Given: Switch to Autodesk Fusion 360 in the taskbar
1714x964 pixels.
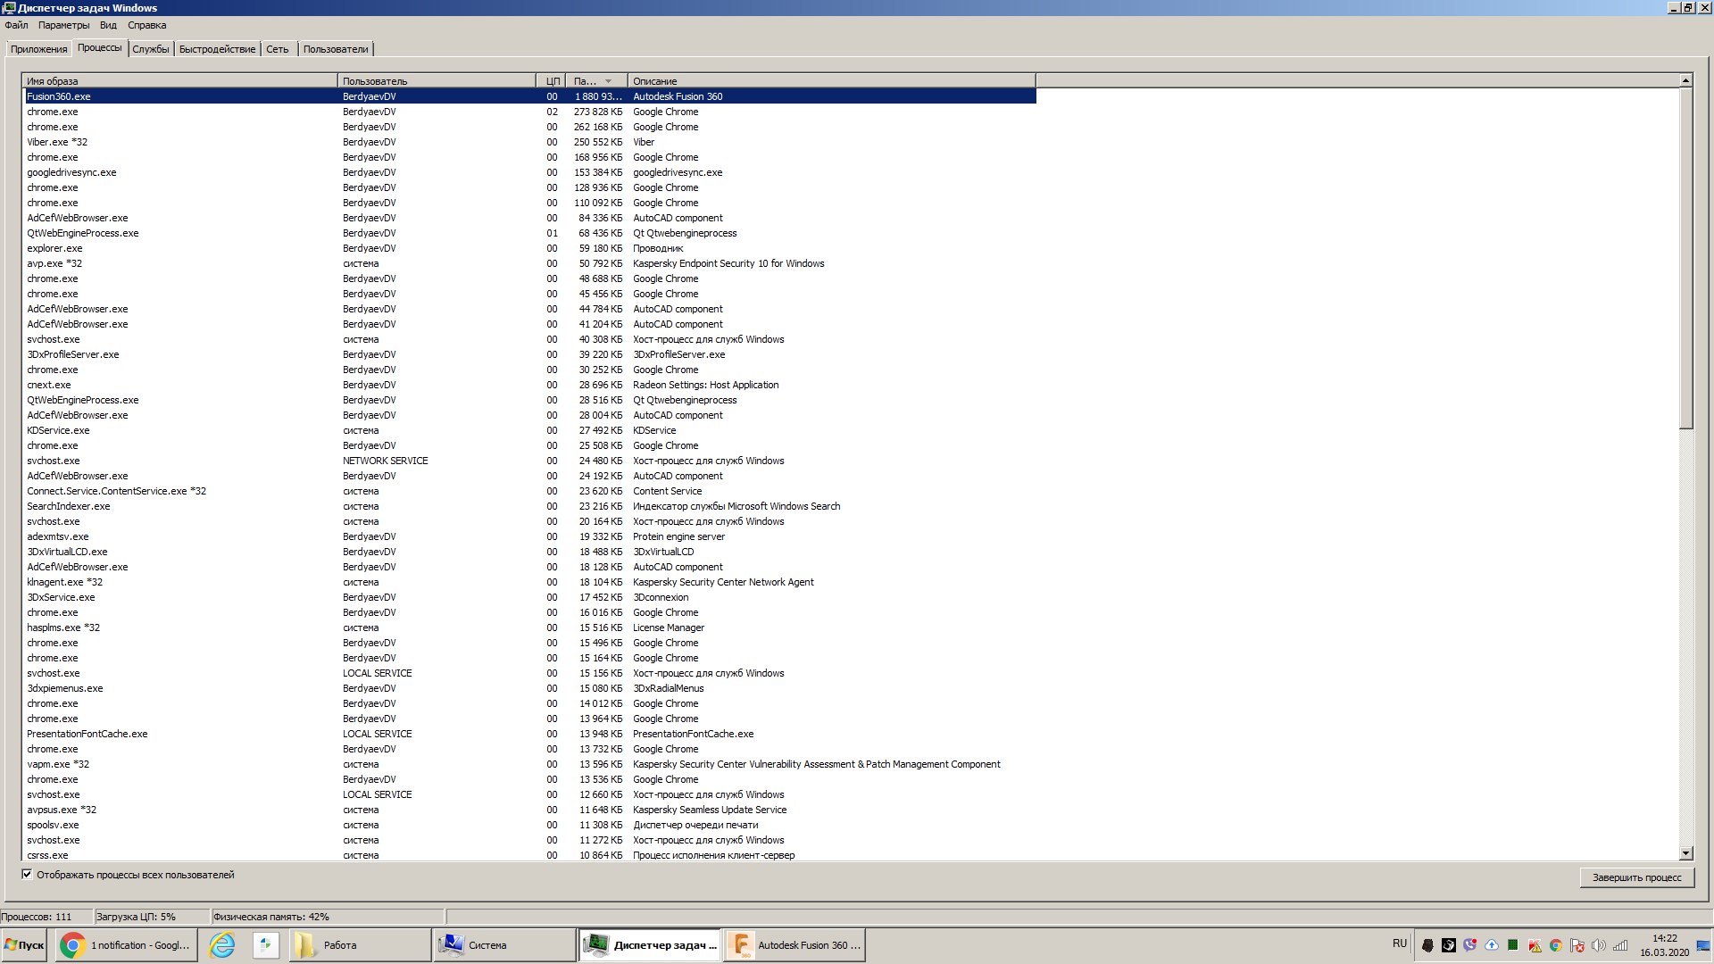Looking at the screenshot, I should pos(795,945).
